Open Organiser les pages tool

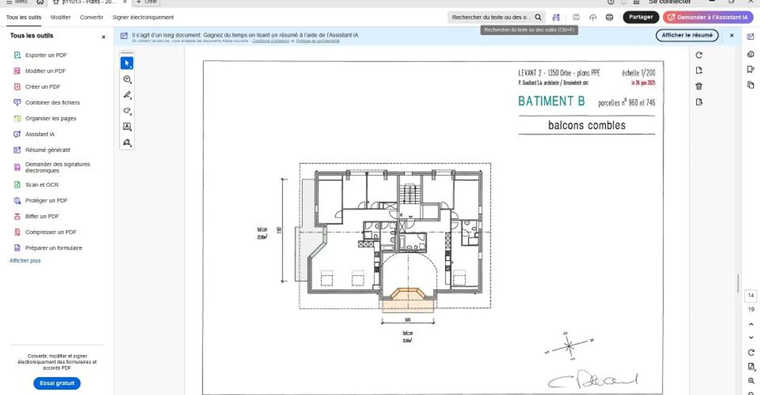coord(51,118)
